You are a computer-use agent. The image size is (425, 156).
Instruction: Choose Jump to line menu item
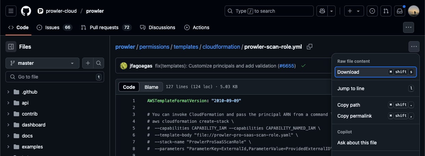click(376, 88)
